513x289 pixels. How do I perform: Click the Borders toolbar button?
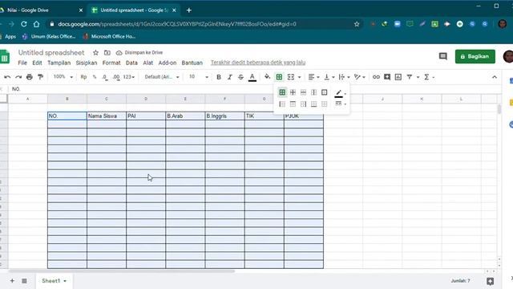[279, 77]
